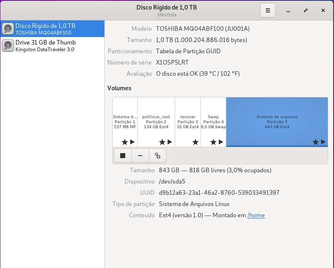Maximize the Disks window
The image size is (334, 268).
click(306, 10)
